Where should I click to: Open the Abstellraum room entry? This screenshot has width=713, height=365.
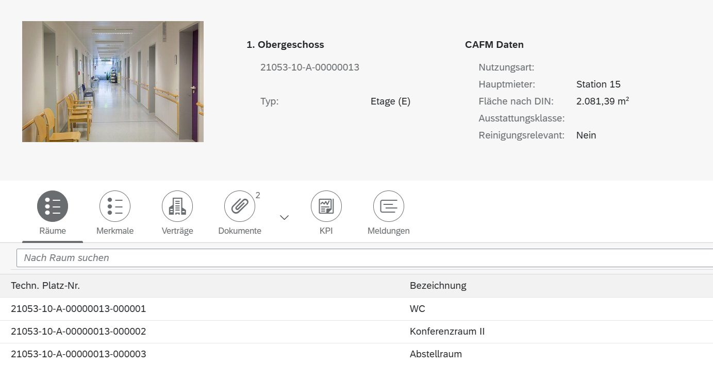pyautogui.click(x=436, y=354)
